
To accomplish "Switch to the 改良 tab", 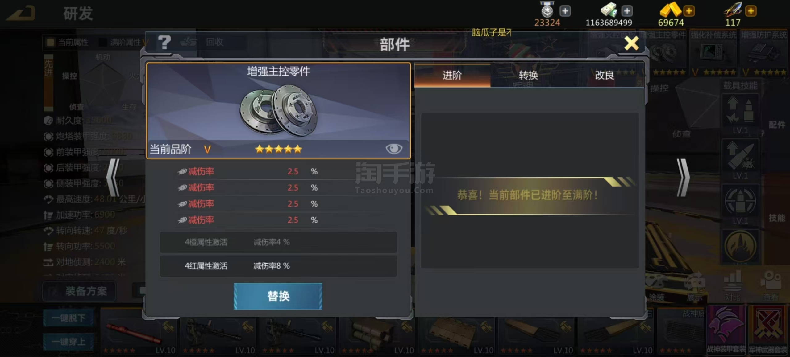I will pyautogui.click(x=605, y=75).
